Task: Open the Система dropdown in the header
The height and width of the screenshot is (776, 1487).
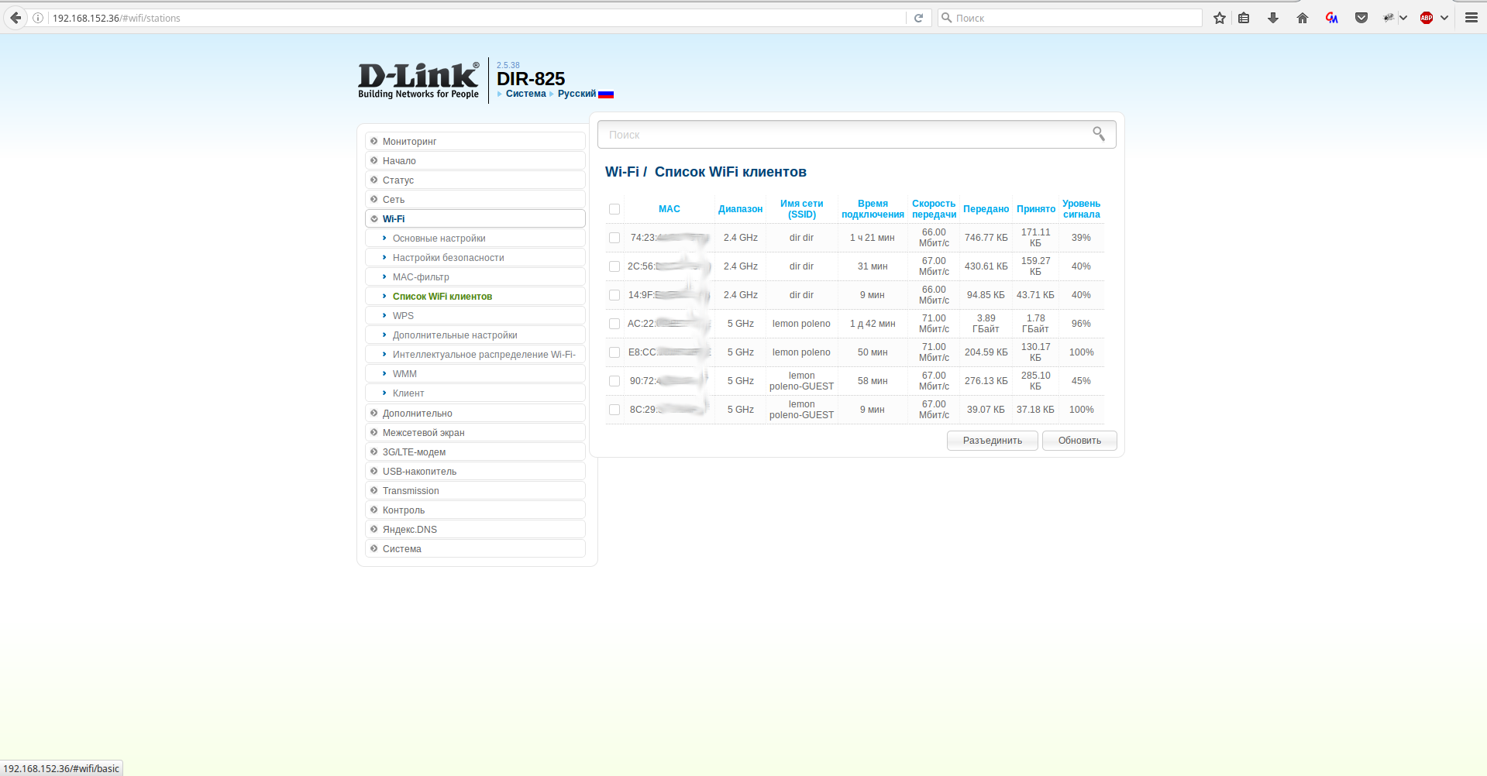Action: tap(525, 94)
